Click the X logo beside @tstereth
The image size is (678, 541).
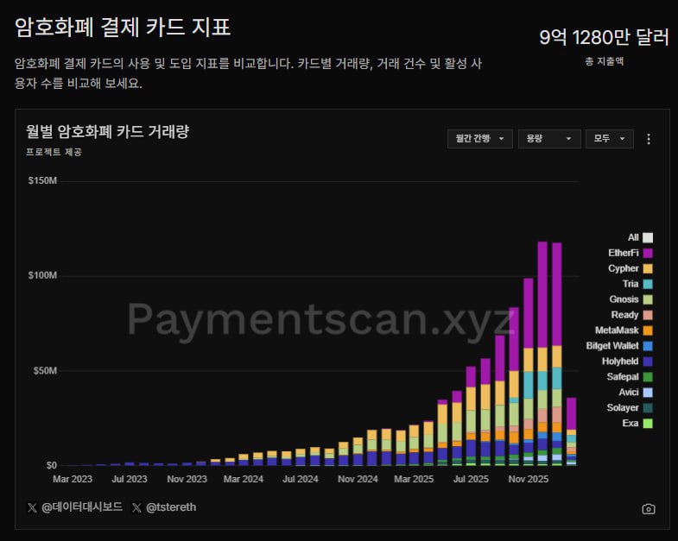[137, 507]
